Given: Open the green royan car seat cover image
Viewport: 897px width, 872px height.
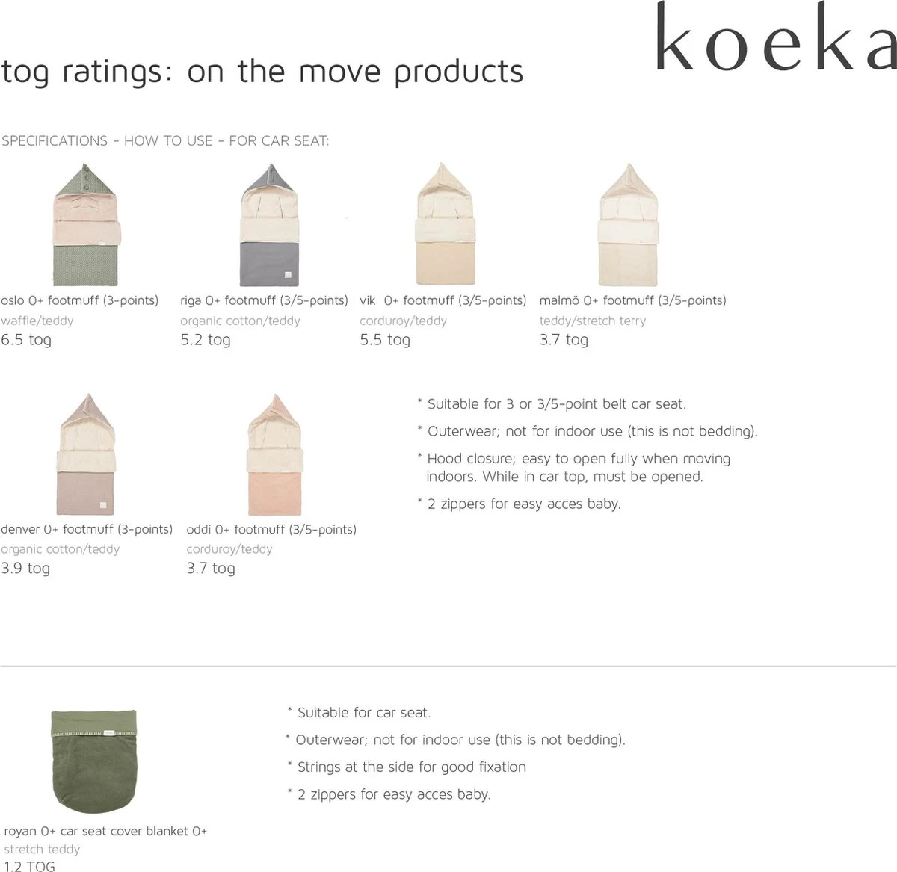Looking at the screenshot, I should click(94, 762).
